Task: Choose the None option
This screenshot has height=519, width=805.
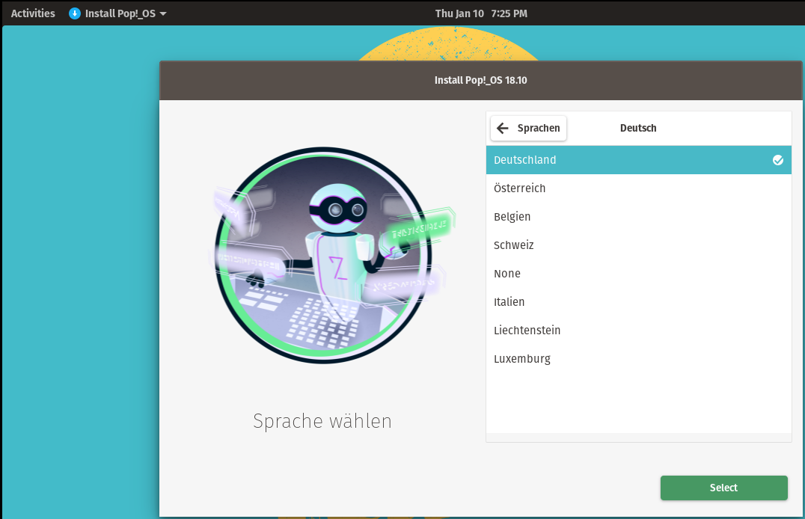Action: [507, 274]
